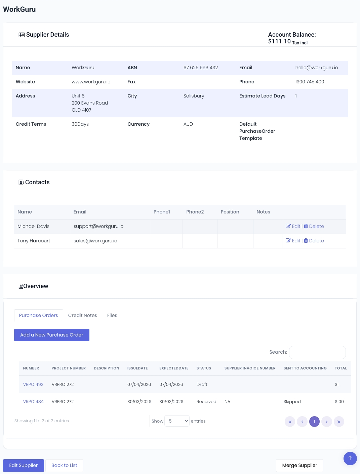
Task: Click contact email support@workguru.io
Action: pos(98,227)
